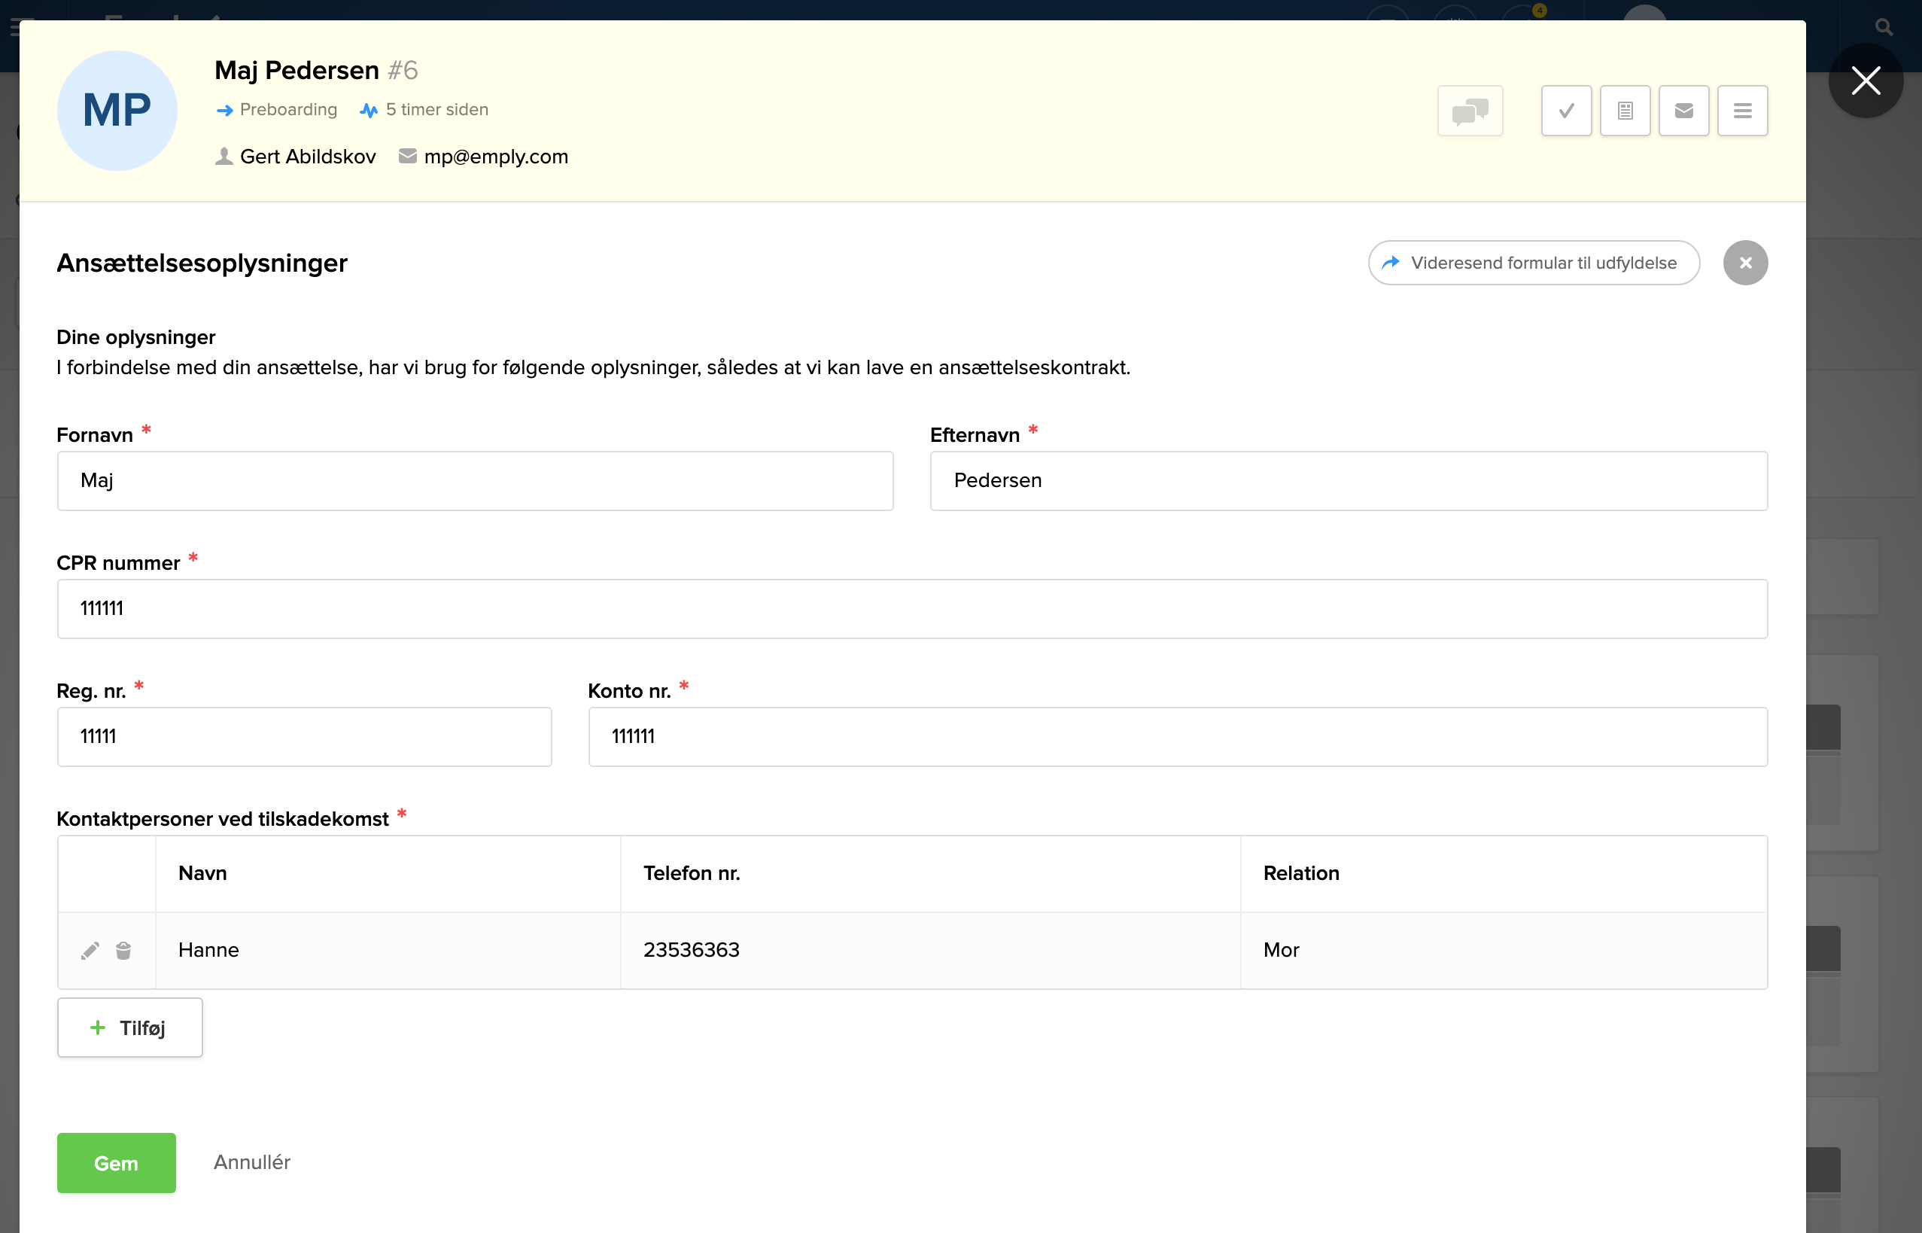Image resolution: width=1922 pixels, height=1233 pixels.
Task: Open the hamburger menu in candidate header
Action: tap(1742, 111)
